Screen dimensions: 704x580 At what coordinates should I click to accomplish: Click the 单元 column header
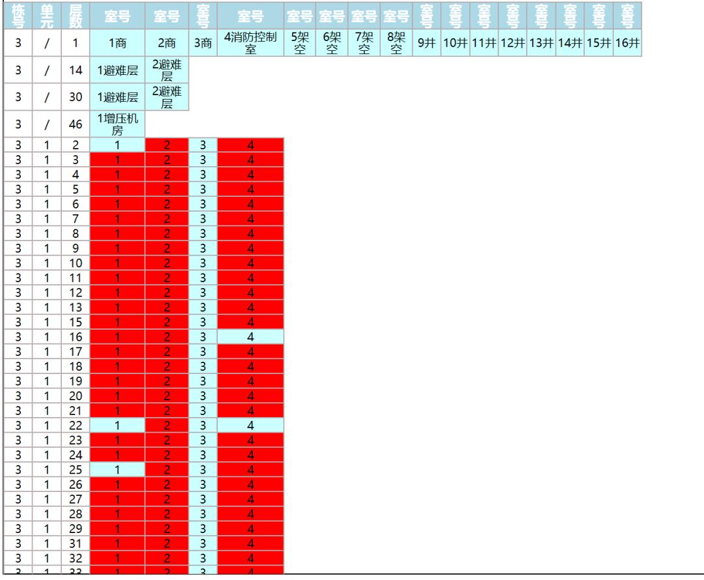[47, 16]
